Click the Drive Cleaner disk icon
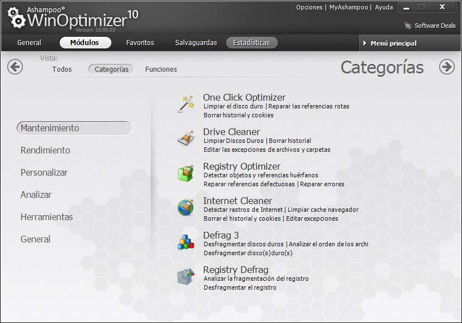 point(186,138)
